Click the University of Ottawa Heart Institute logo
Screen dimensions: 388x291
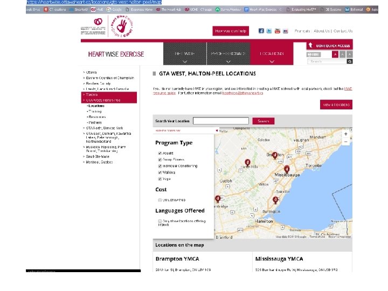[x=93, y=26]
